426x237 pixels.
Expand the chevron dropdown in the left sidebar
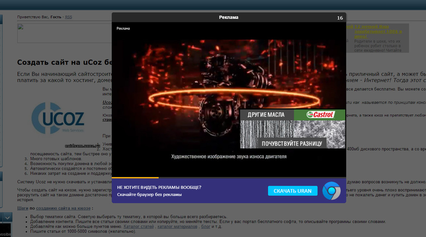coord(8,217)
